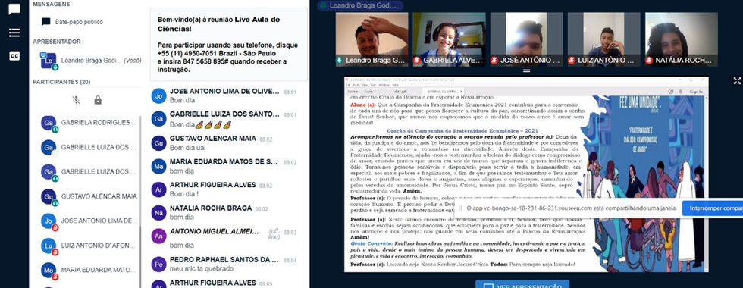Mute all users microphone icon
The height and width of the screenshot is (288, 743).
(x=76, y=100)
